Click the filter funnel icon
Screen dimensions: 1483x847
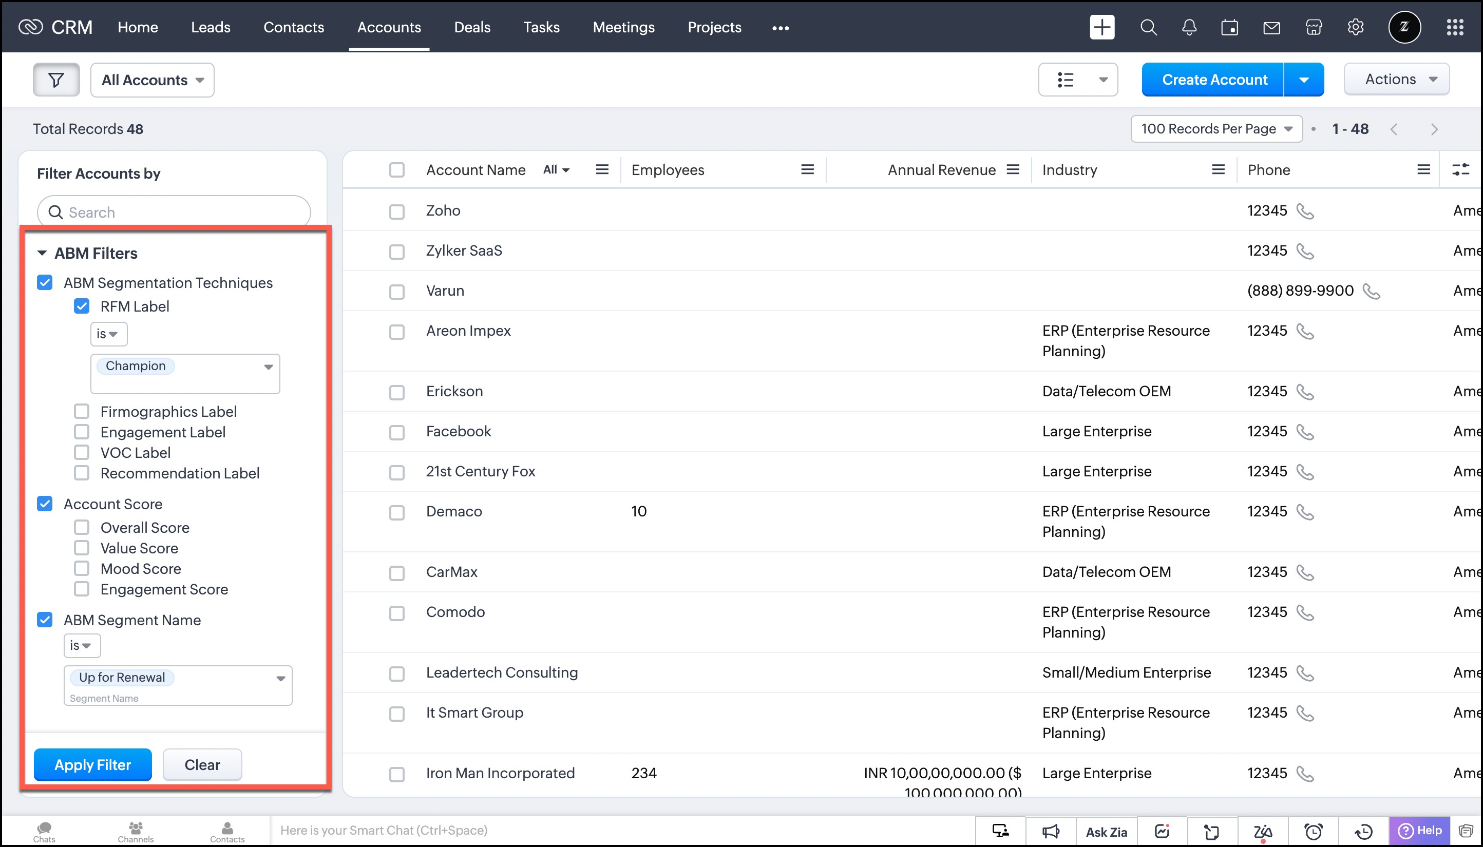[56, 80]
